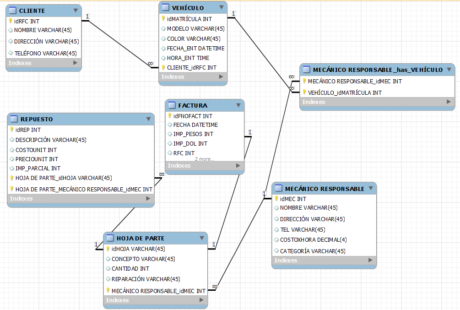Collapse the FACTURA table using header triangle
460x310 pixels.
click(238, 105)
